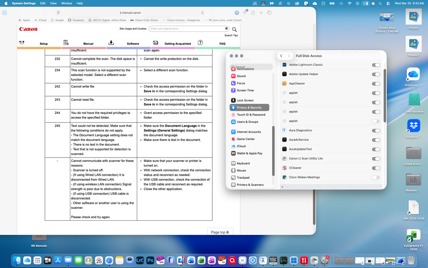Screen dimensions: 428x268
Task: Turn off AppCleaner full disk access
Action: click(x=376, y=84)
